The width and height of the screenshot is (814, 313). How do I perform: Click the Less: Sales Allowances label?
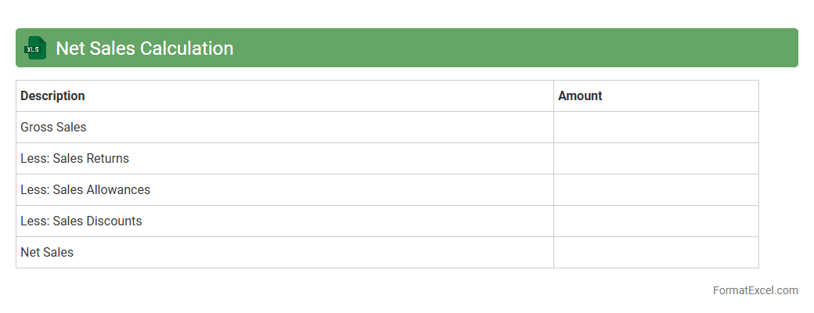coord(85,190)
